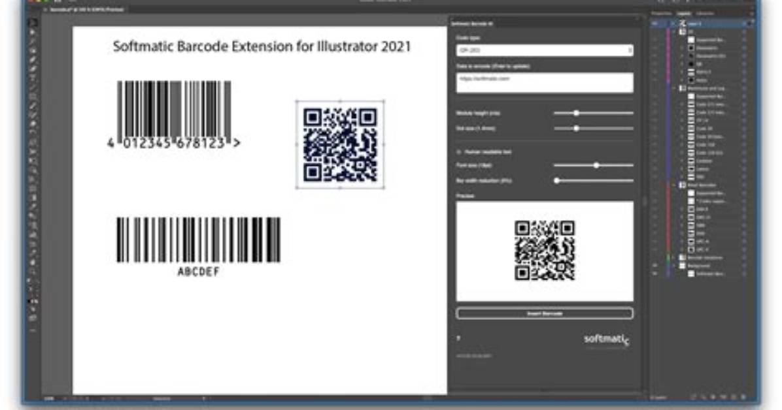Click the Layer 1 thumbnail icon
This screenshot has width=782, height=410.
coord(682,24)
